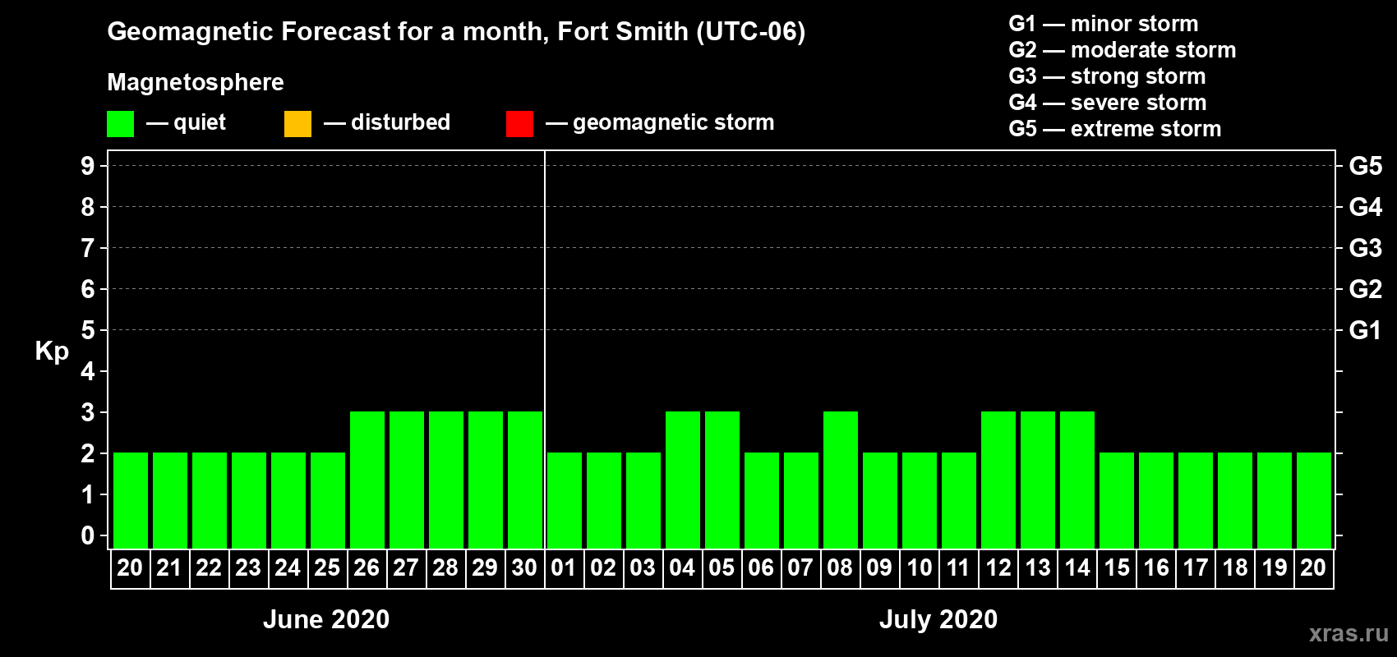Click the July 12 green bar
Image resolution: width=1397 pixels, height=657 pixels.
[998, 480]
